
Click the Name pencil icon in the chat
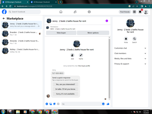pyautogui.click(x=81, y=55)
